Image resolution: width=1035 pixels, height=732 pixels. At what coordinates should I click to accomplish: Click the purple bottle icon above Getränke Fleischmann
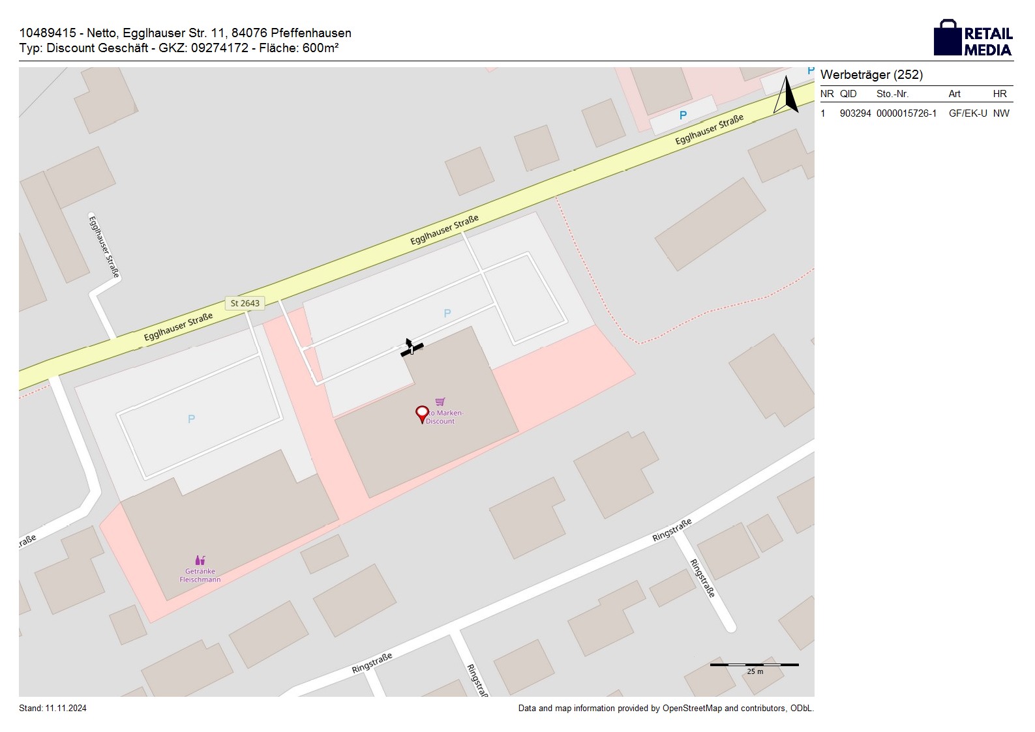200,560
